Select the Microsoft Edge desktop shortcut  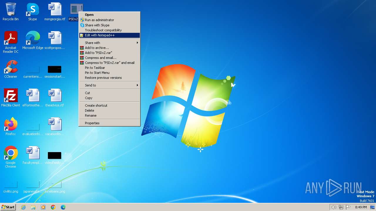[33, 40]
